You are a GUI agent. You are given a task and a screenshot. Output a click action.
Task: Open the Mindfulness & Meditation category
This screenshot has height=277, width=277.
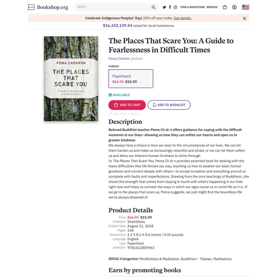coord(159,259)
